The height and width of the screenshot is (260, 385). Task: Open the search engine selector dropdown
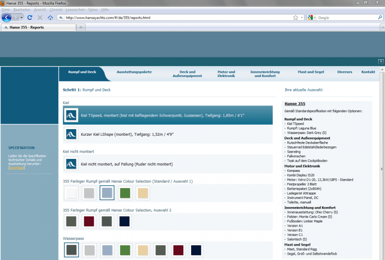pos(311,18)
